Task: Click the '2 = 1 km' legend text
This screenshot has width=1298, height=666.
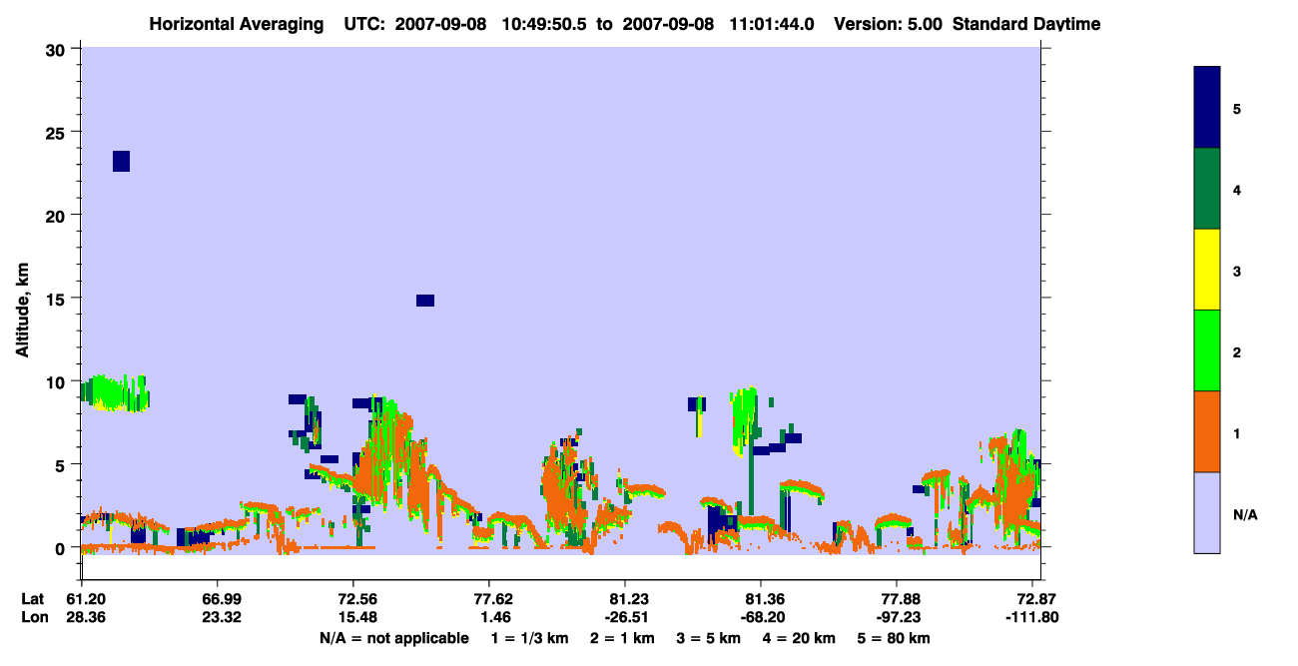Action: click(622, 638)
